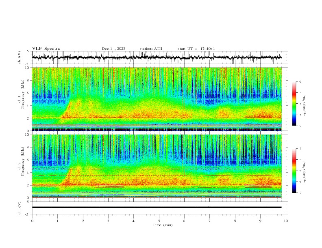
Task: Click the "start UT = 17:40:1" header text
Action: [196, 49]
